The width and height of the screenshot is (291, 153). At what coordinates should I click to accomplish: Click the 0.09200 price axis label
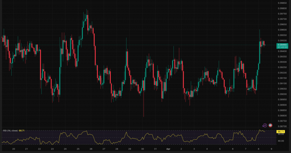(282, 72)
